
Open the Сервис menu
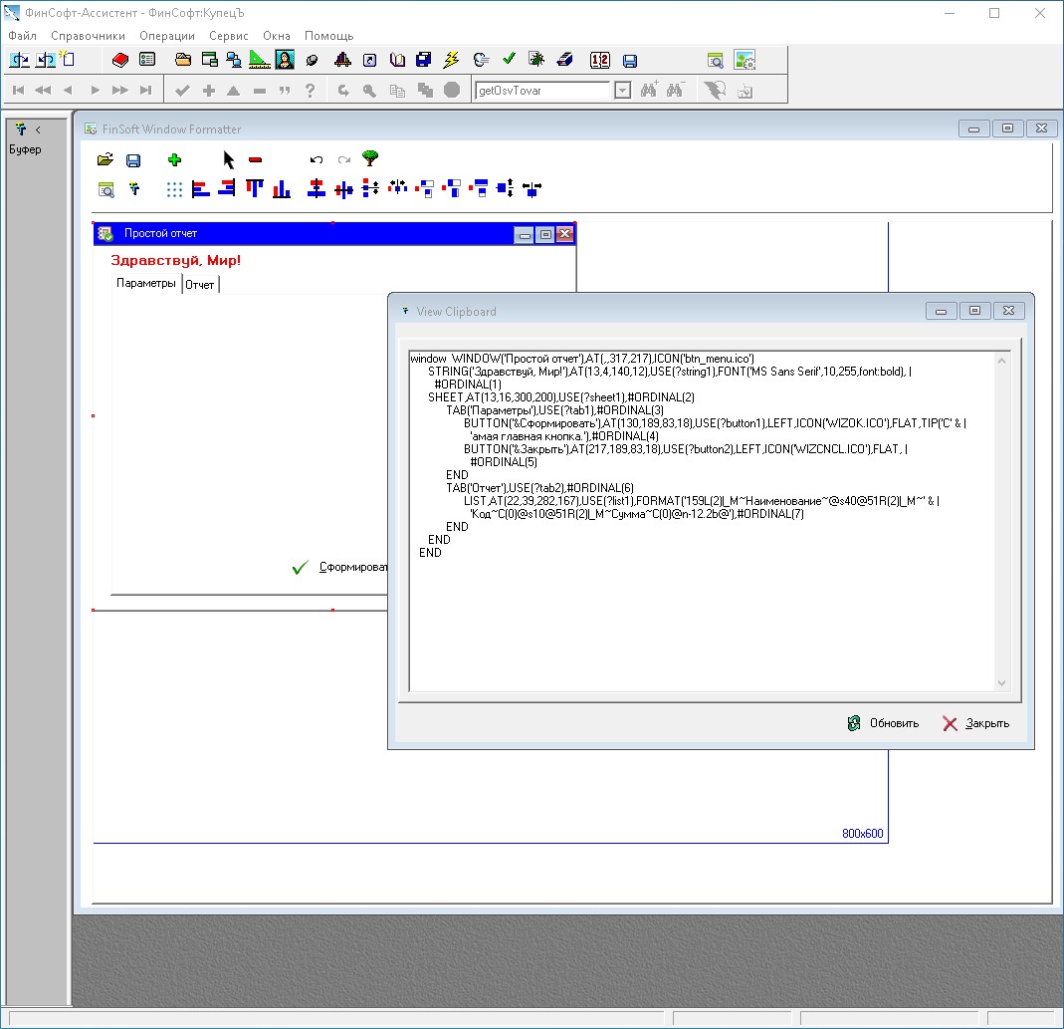coord(229,35)
